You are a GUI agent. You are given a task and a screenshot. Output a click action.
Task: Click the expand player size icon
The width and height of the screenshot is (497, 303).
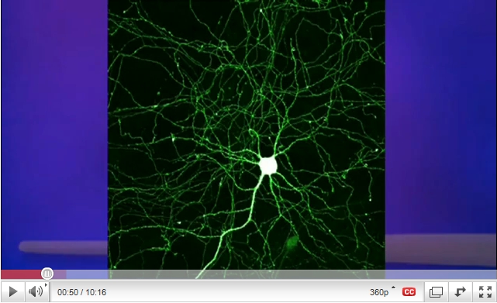[460, 292]
